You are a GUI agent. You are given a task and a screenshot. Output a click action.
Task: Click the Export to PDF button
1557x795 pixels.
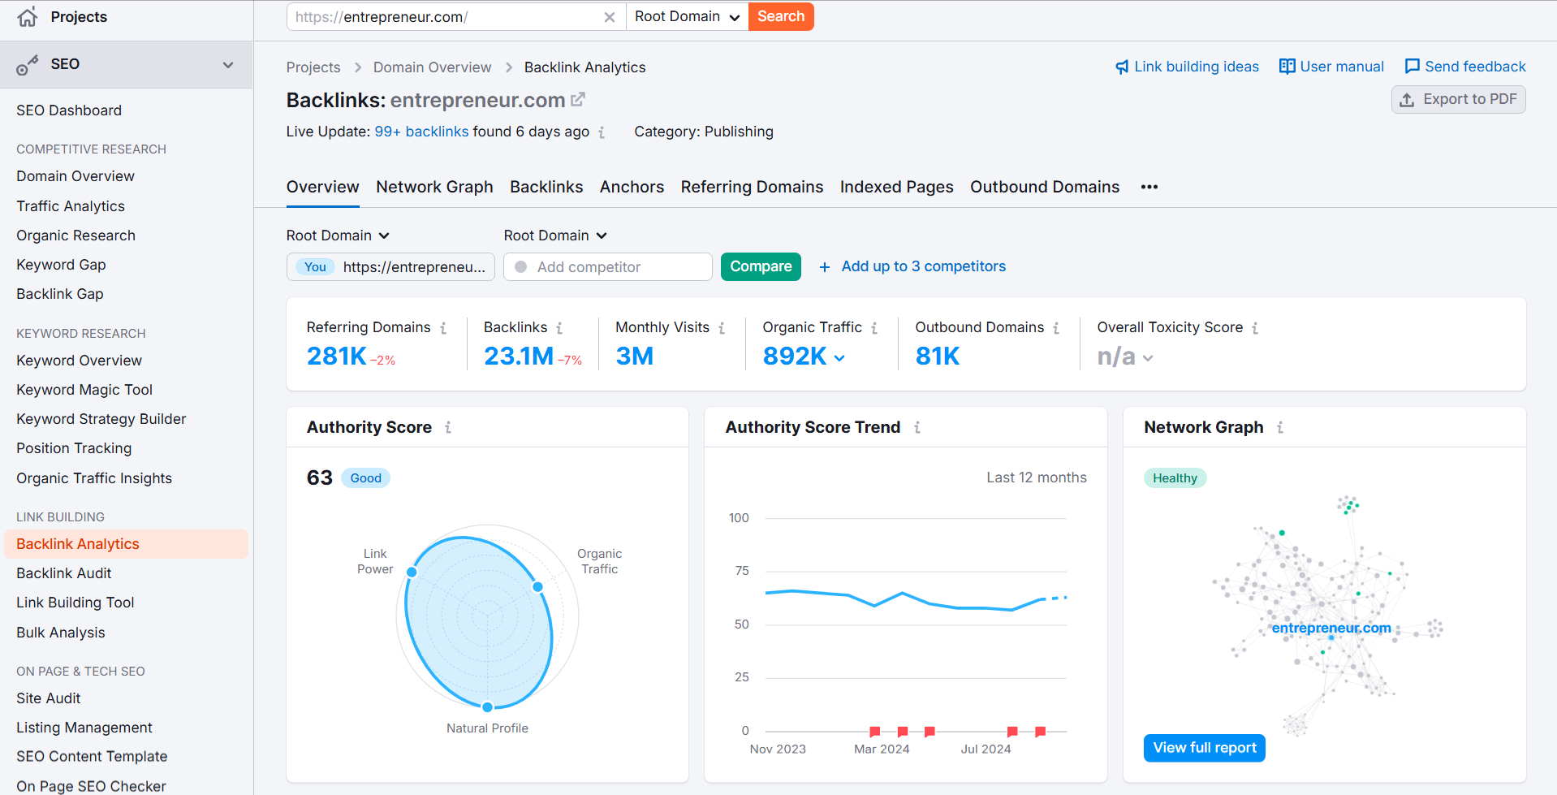point(1458,99)
